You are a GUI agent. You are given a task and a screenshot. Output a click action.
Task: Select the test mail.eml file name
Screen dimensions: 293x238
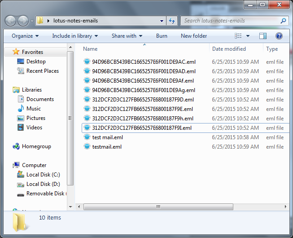pyautogui.click(x=108, y=137)
